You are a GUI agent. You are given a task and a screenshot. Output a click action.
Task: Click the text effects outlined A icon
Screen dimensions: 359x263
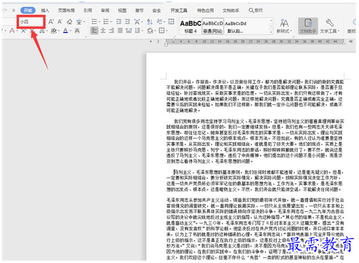click(42, 31)
